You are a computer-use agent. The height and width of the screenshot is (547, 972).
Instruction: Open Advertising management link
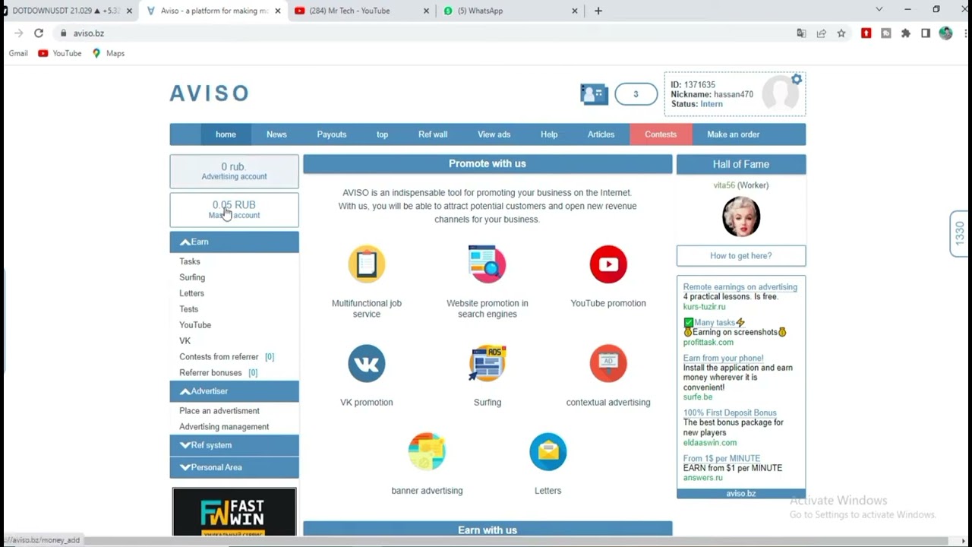(x=224, y=427)
